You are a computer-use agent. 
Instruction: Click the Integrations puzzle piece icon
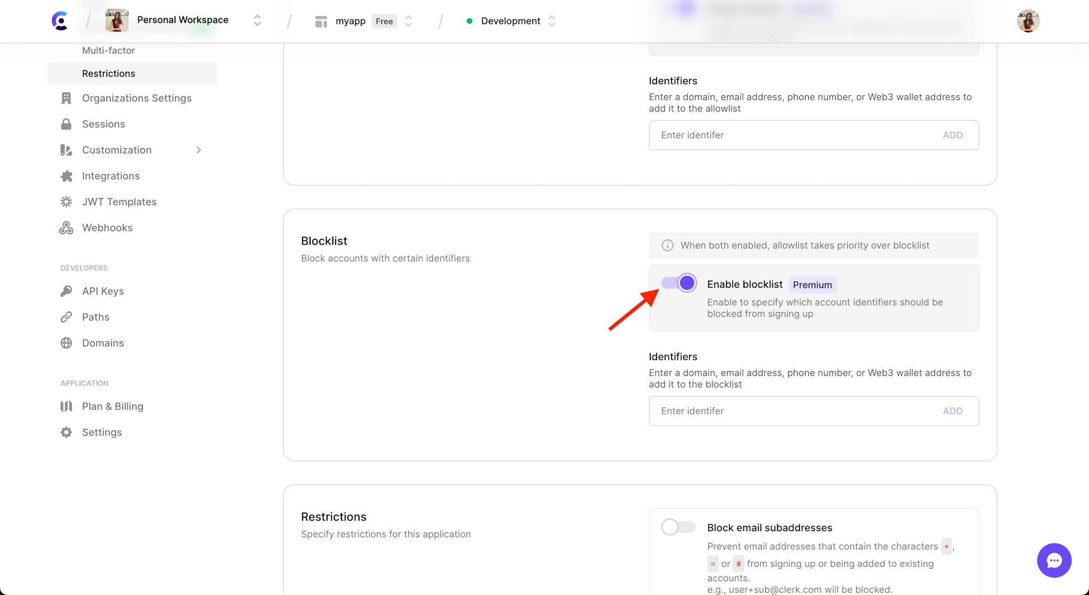[x=66, y=176]
